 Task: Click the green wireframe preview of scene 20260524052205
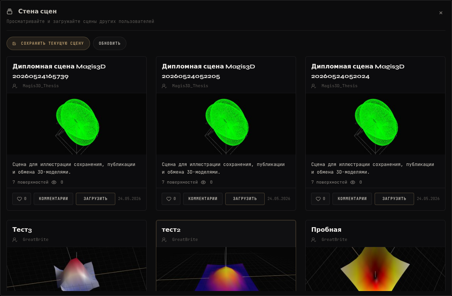[226, 124]
